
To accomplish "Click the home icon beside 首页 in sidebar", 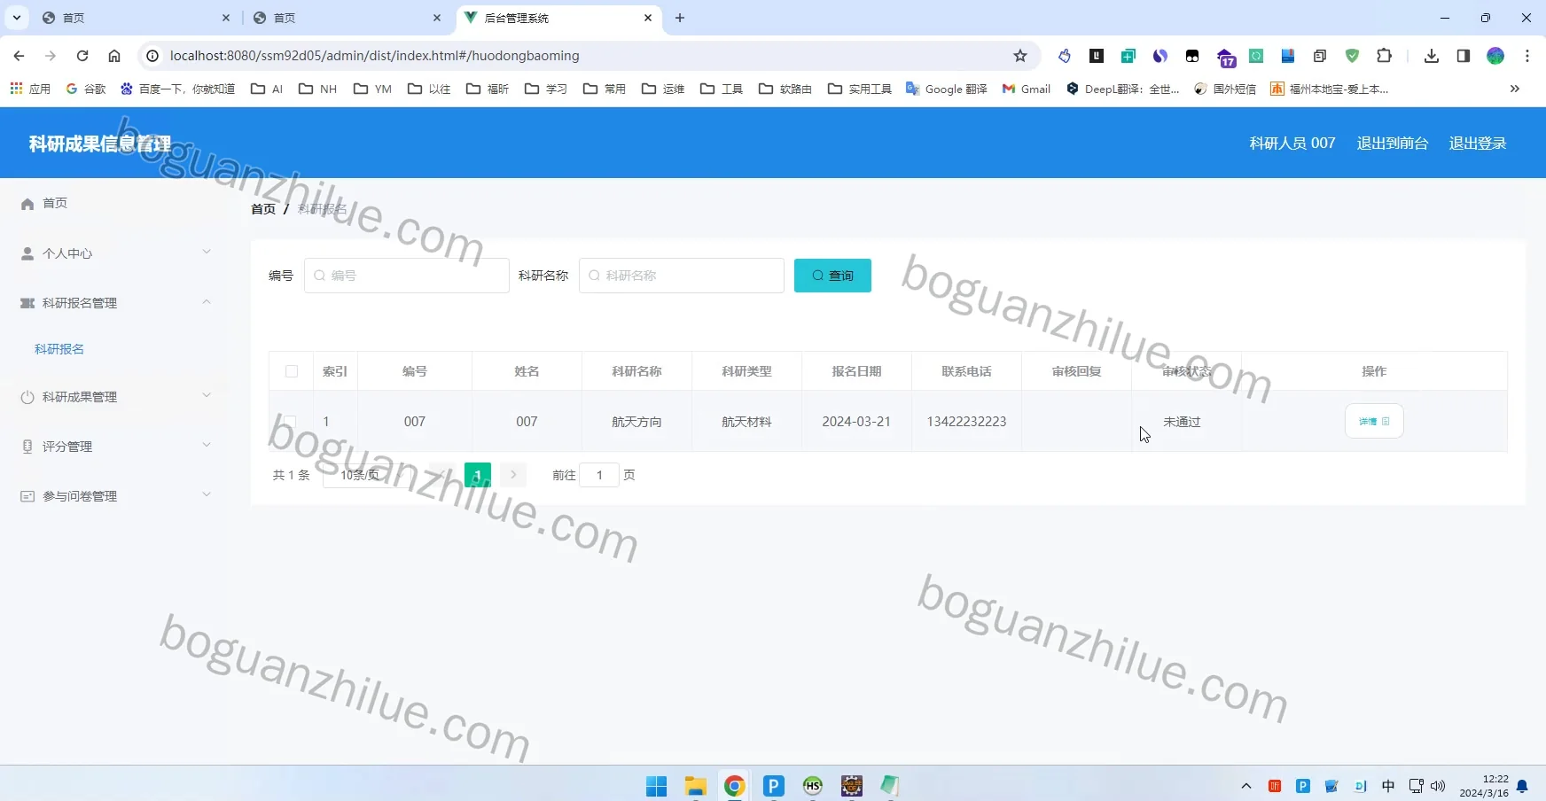I will (27, 204).
